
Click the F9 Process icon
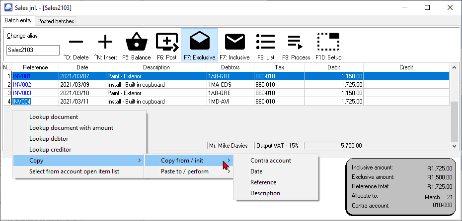[x=296, y=42]
